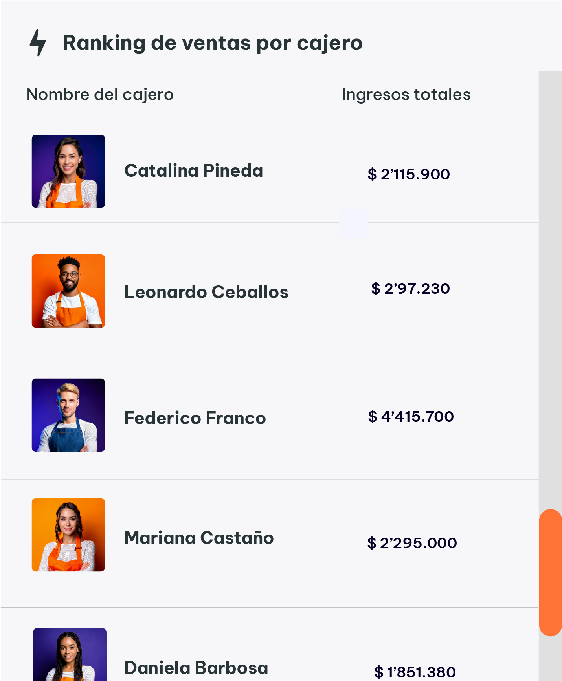Click the lightning bolt ranking icon
The height and width of the screenshot is (681, 562).
[x=38, y=43]
